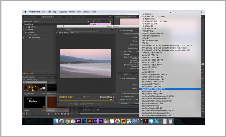
Task: Toggle animation stopwatch for Opacity
Action: click(28, 32)
